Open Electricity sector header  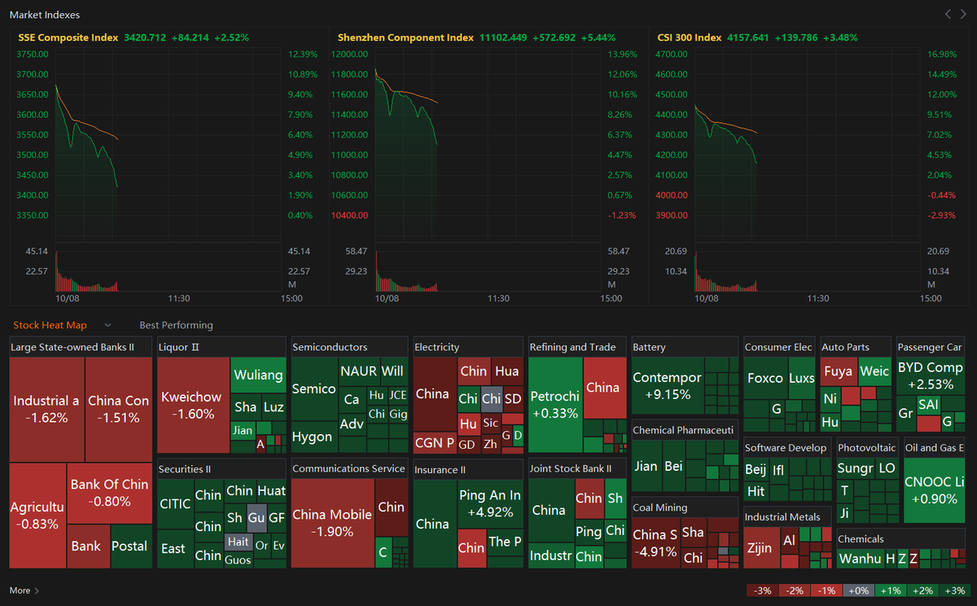click(468, 347)
